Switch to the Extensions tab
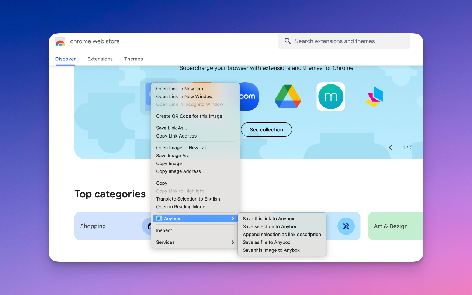Screen dimensions: 472x295 100,59
